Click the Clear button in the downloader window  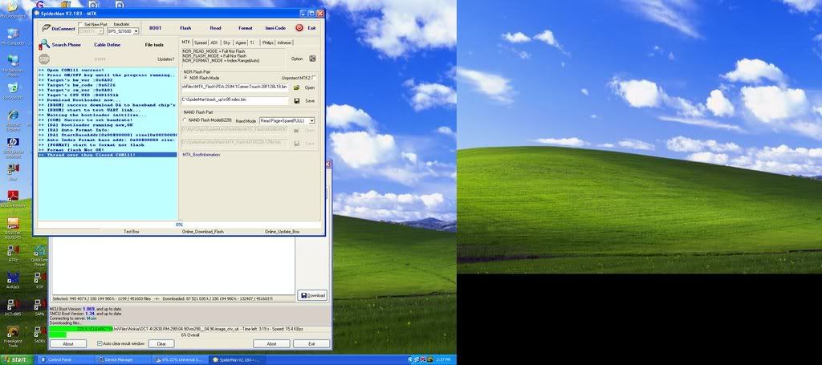point(161,344)
